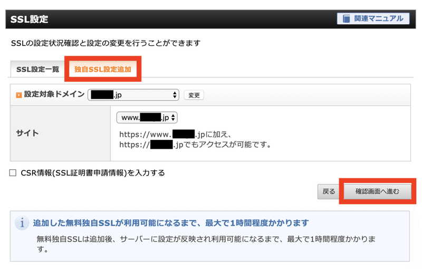The width and height of the screenshot is (422, 269).
Task: Proceed with 確認画面へ進む button
Action: (377, 191)
